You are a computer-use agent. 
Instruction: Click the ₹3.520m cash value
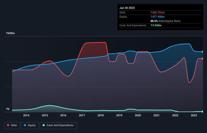[156, 25]
